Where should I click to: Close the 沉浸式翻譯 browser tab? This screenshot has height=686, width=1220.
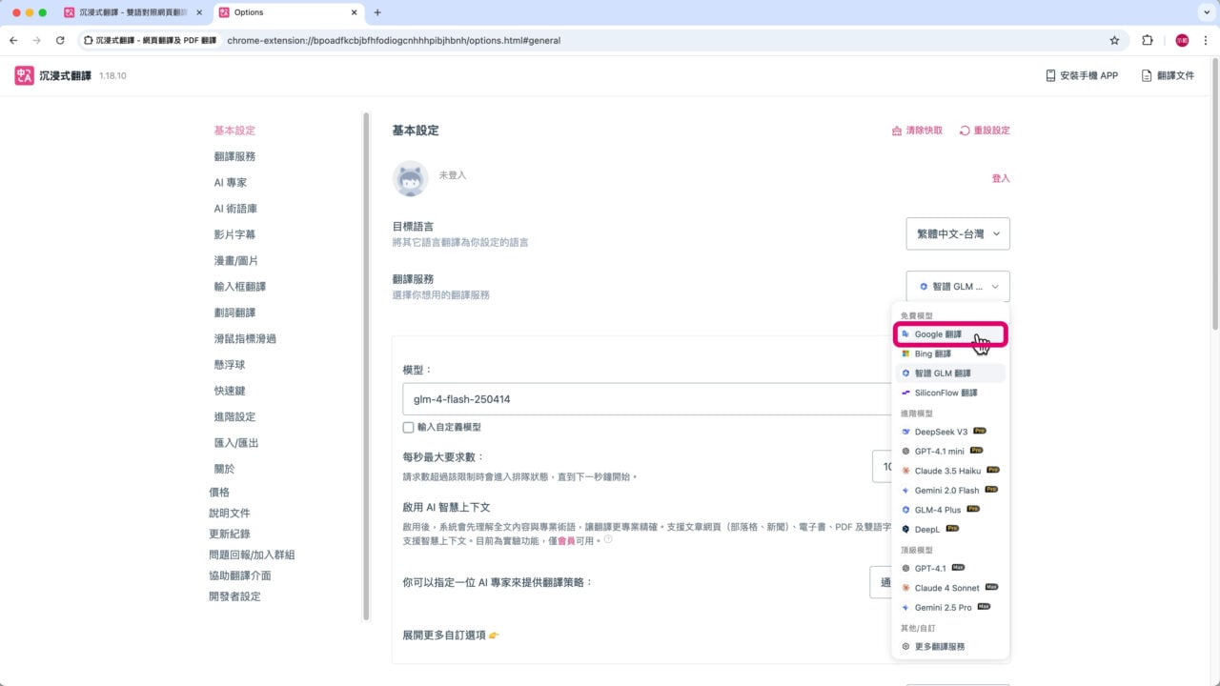(198, 12)
